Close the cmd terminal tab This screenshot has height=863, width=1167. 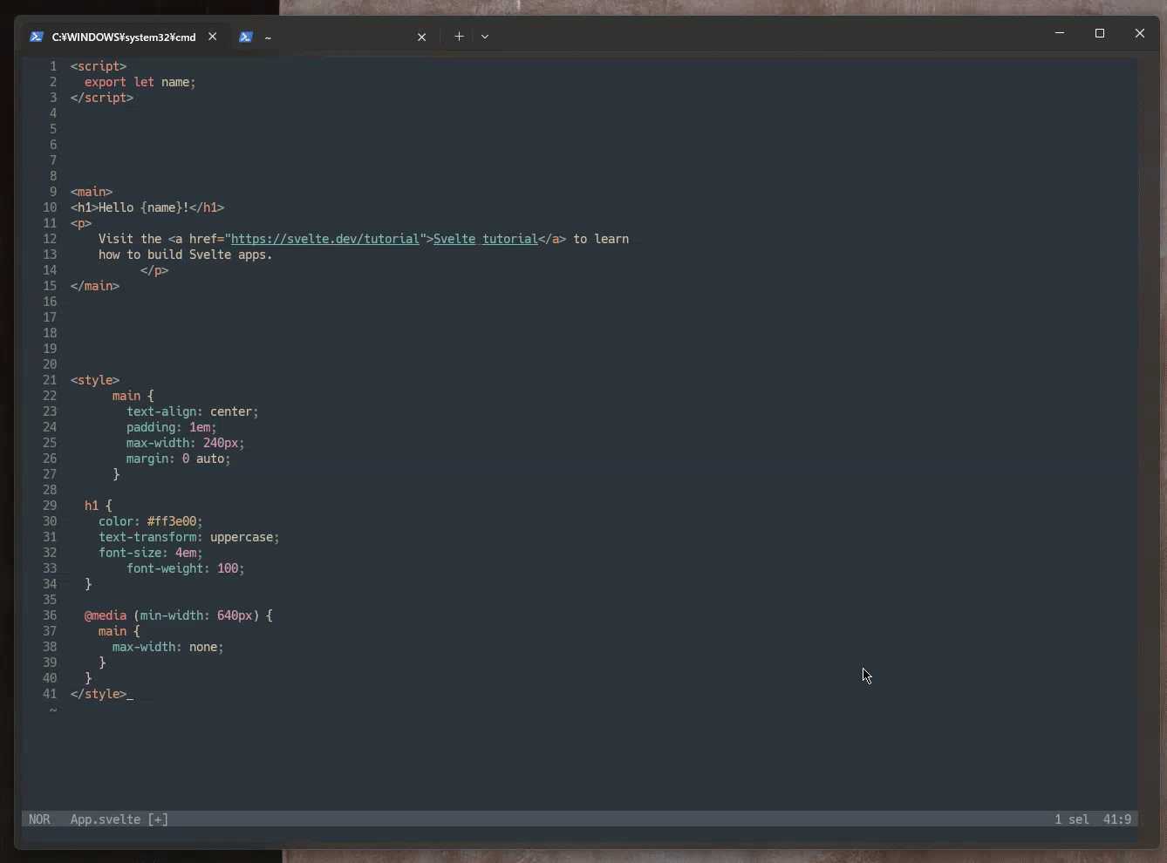(x=213, y=37)
